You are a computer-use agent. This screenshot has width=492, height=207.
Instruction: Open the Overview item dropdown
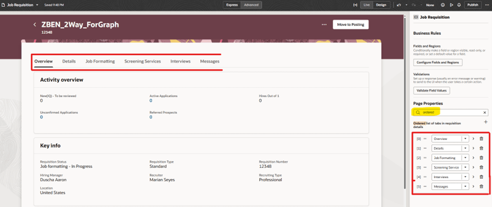click(465, 139)
